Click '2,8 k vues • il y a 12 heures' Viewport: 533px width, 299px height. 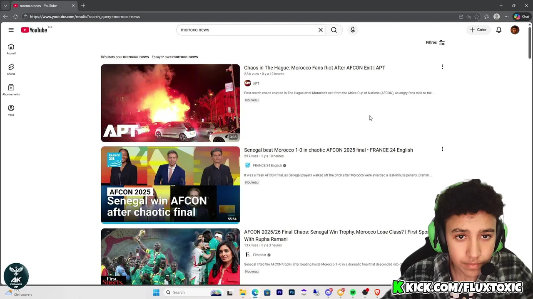(x=264, y=74)
